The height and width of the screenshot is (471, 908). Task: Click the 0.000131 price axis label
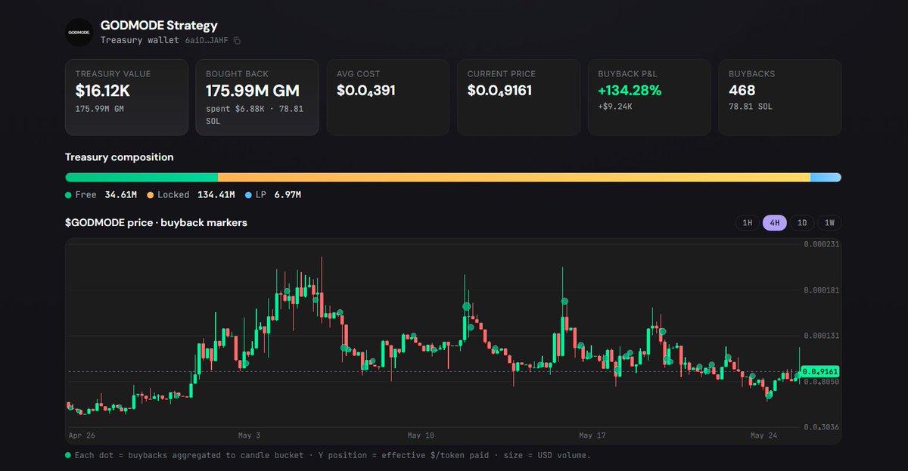pos(821,336)
